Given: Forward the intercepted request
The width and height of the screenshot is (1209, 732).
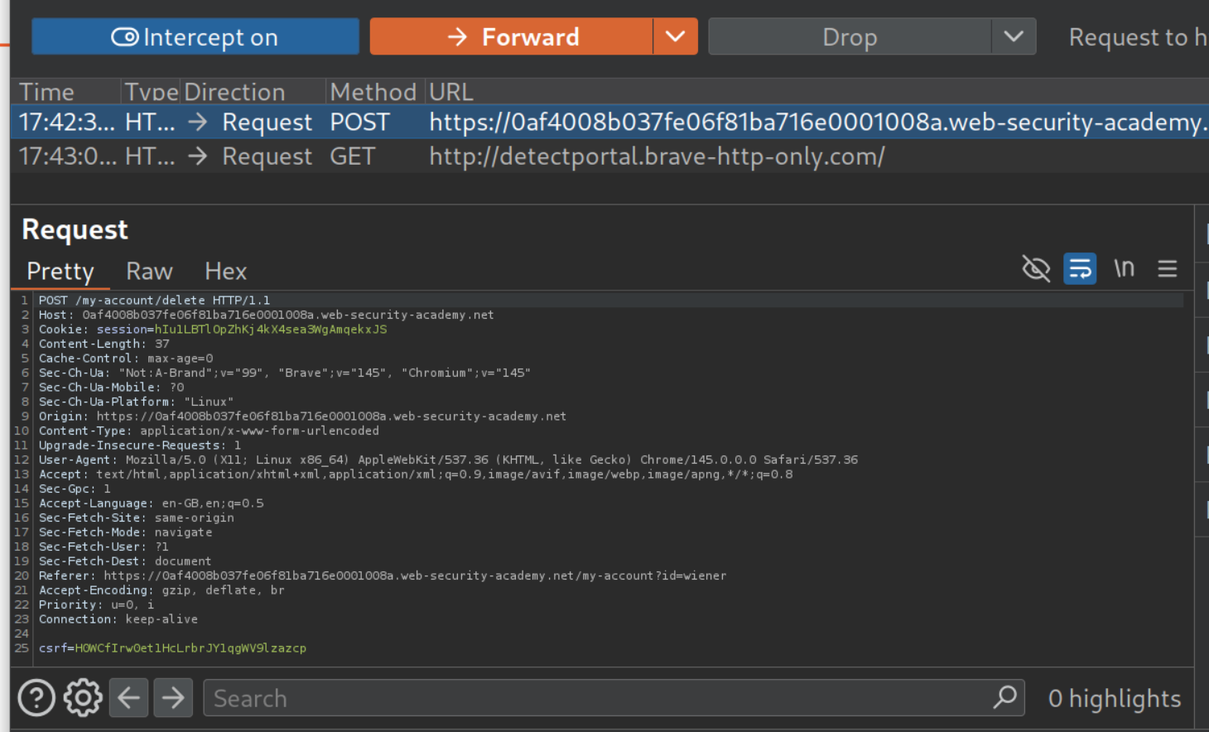Looking at the screenshot, I should coord(512,37).
